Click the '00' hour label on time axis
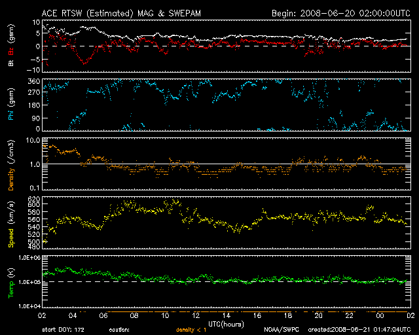Screen dimensions: 419x335 [380, 315]
